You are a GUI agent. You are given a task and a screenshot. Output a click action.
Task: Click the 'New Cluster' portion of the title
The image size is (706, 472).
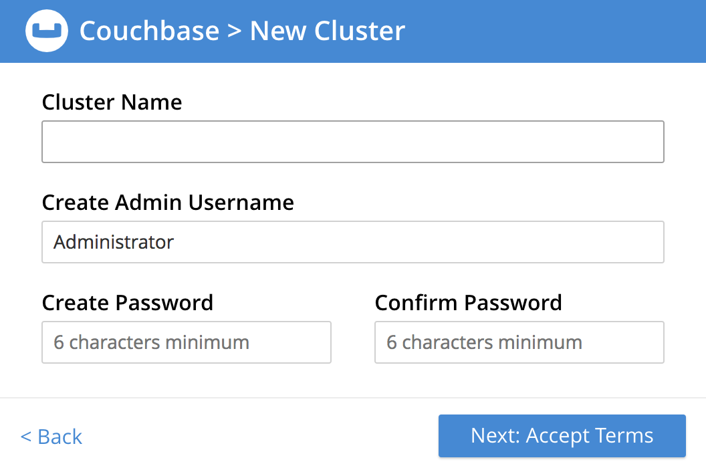click(328, 30)
